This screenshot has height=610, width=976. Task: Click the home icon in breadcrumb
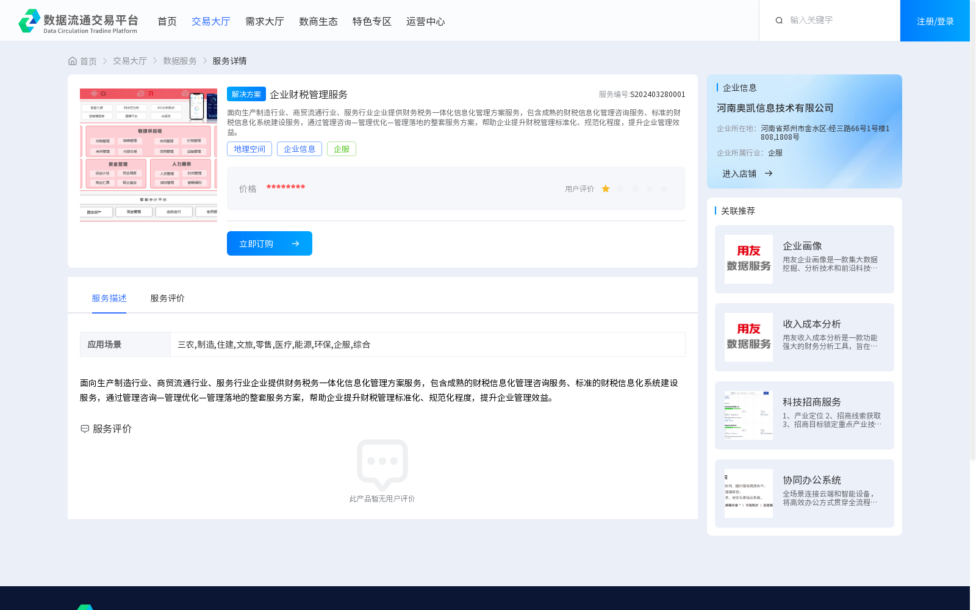click(73, 61)
